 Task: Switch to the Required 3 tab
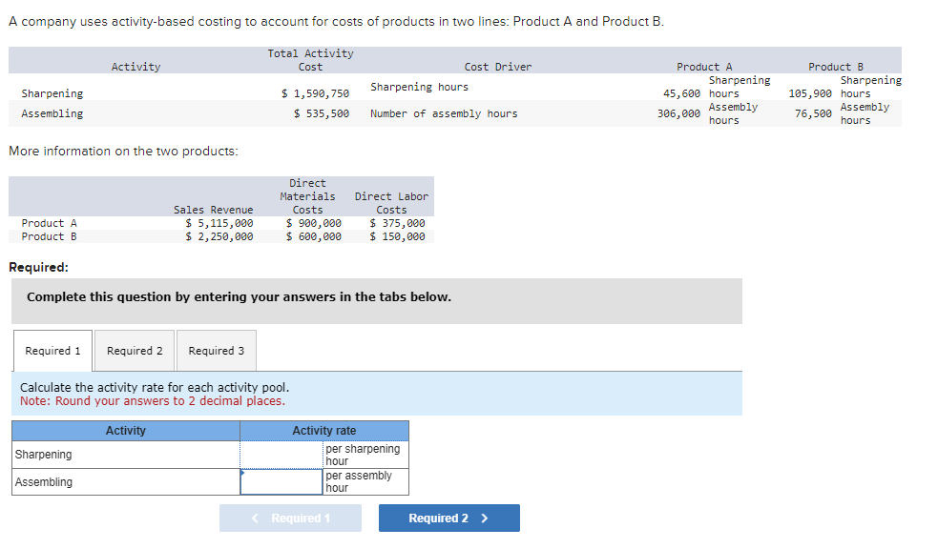pyautogui.click(x=216, y=350)
